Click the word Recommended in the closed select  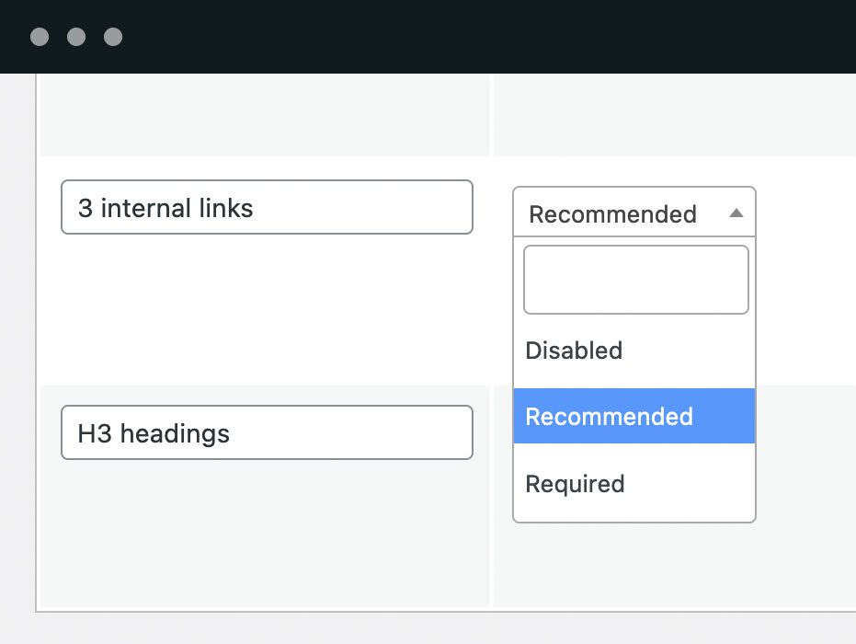pos(612,214)
